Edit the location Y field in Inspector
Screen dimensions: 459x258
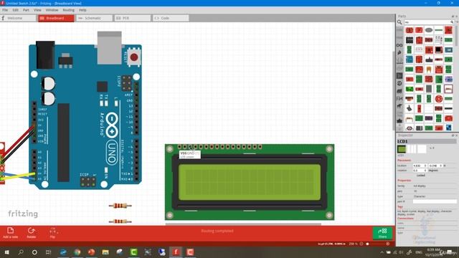436,166
